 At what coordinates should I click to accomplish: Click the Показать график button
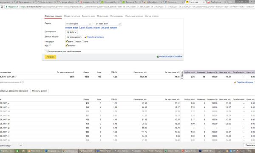click(x=40, y=91)
